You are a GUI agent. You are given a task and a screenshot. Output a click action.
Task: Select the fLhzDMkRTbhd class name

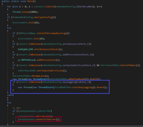point(63,87)
